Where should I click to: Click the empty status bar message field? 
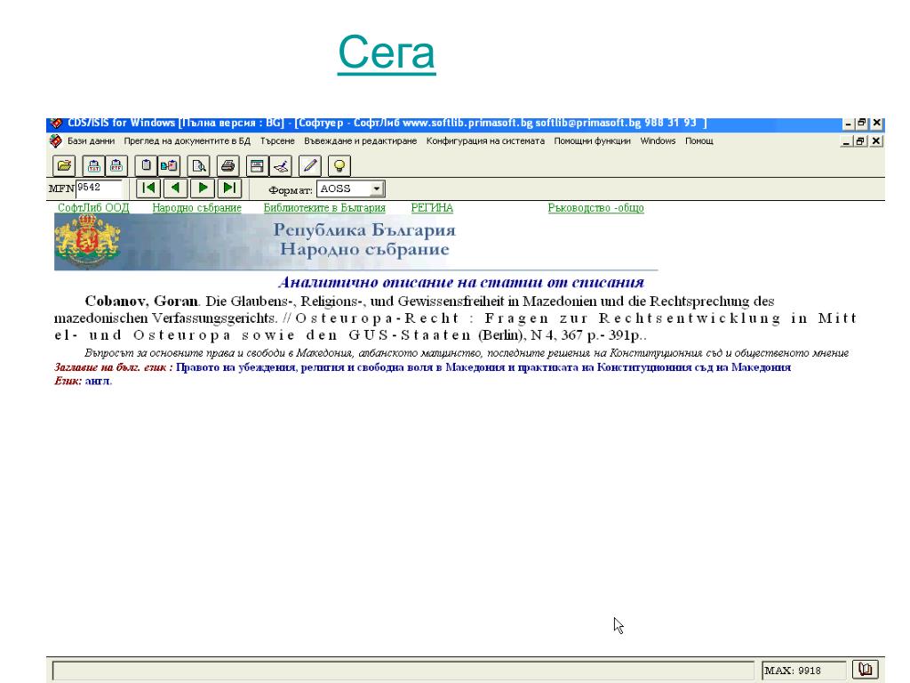tap(403, 671)
